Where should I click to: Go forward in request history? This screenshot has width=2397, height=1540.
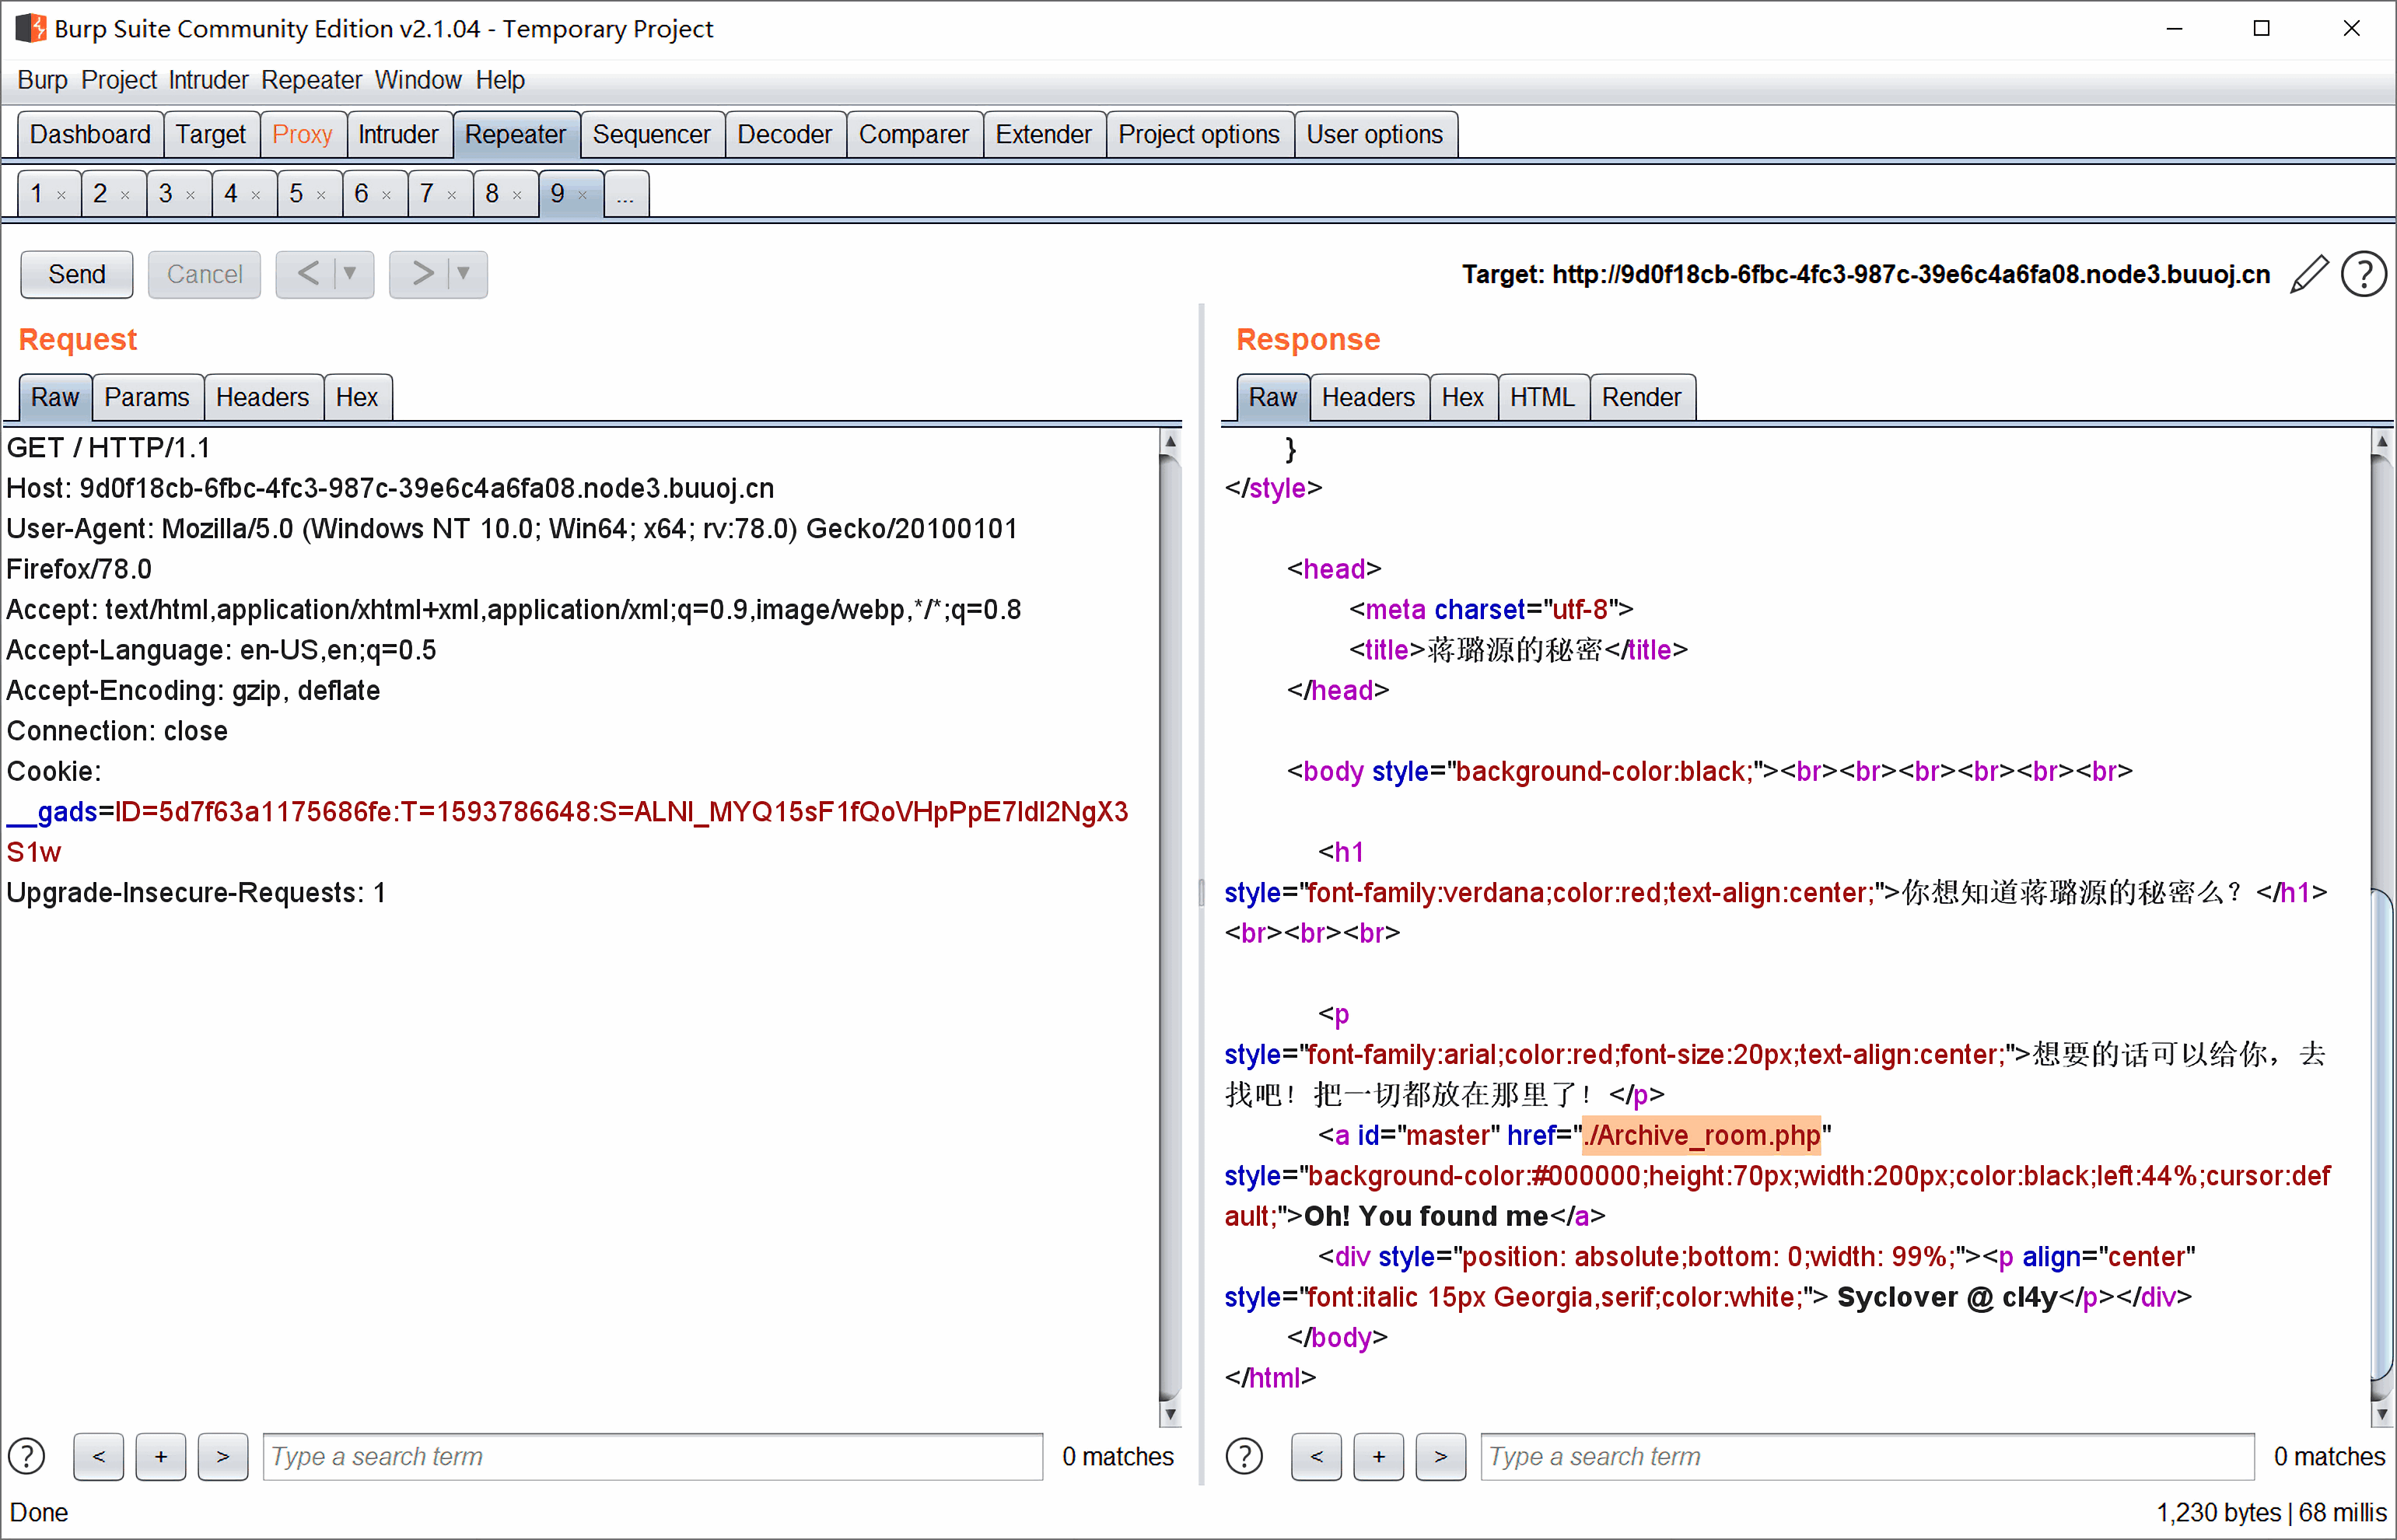422,274
